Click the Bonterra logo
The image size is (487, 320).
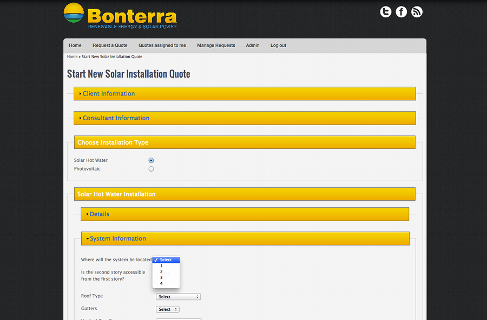(120, 16)
